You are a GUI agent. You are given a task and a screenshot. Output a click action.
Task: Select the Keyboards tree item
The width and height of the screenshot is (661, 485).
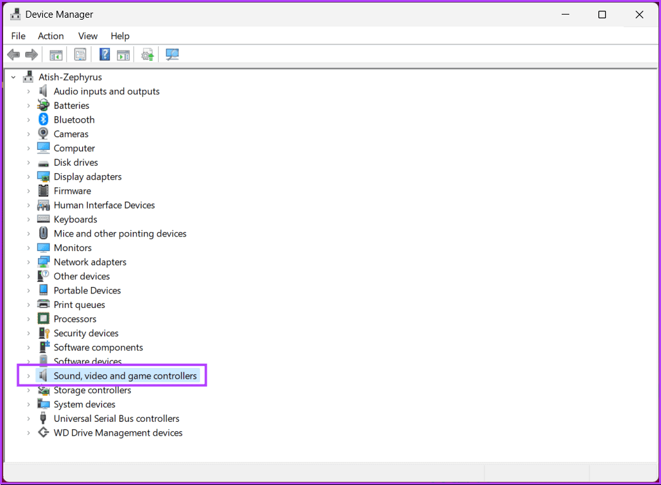pyautogui.click(x=75, y=219)
